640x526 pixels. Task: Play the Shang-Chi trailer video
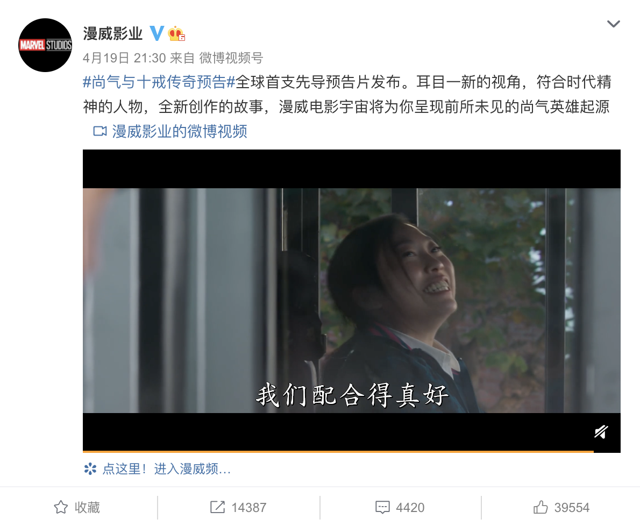coord(351,301)
